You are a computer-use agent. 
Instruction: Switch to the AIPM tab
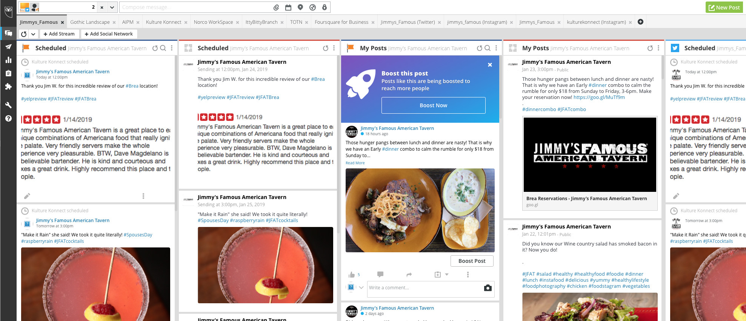click(x=128, y=22)
